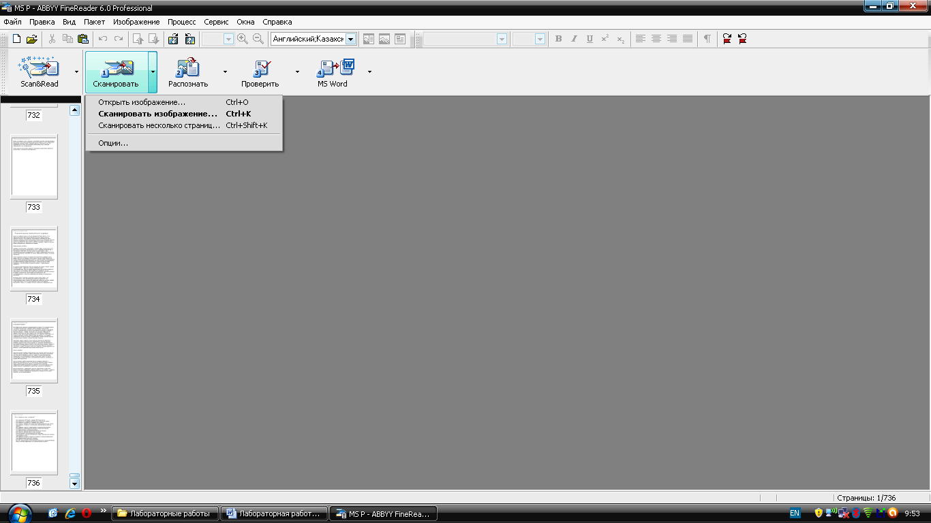The height and width of the screenshot is (523, 931).
Task: Toggle the text-and-image window view icon
Action: click(369, 39)
